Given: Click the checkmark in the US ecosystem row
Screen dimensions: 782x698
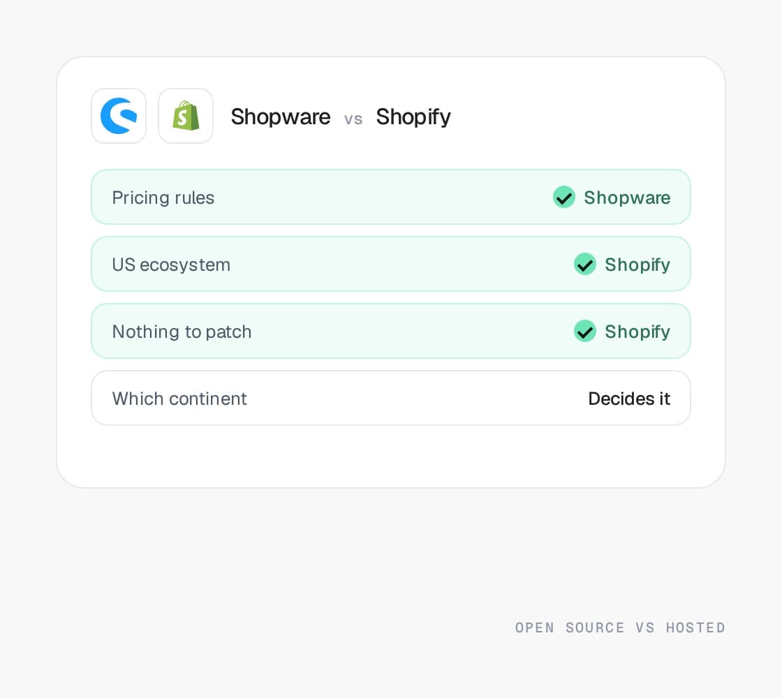Looking at the screenshot, I should [x=585, y=264].
